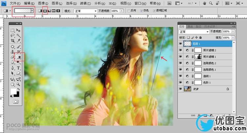Select the Type tool

click(18, 68)
